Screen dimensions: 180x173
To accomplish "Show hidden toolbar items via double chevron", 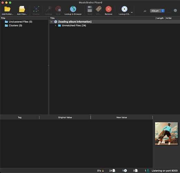I will tap(145, 11).
